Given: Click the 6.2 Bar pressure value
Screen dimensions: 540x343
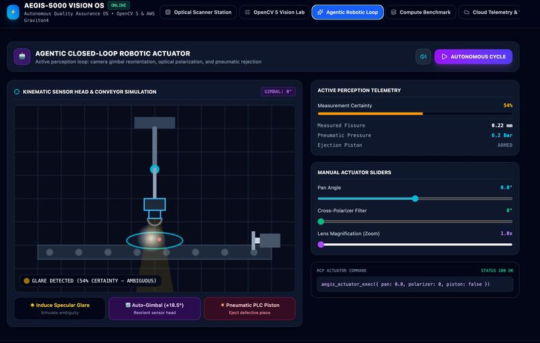Looking at the screenshot, I should [x=502, y=135].
